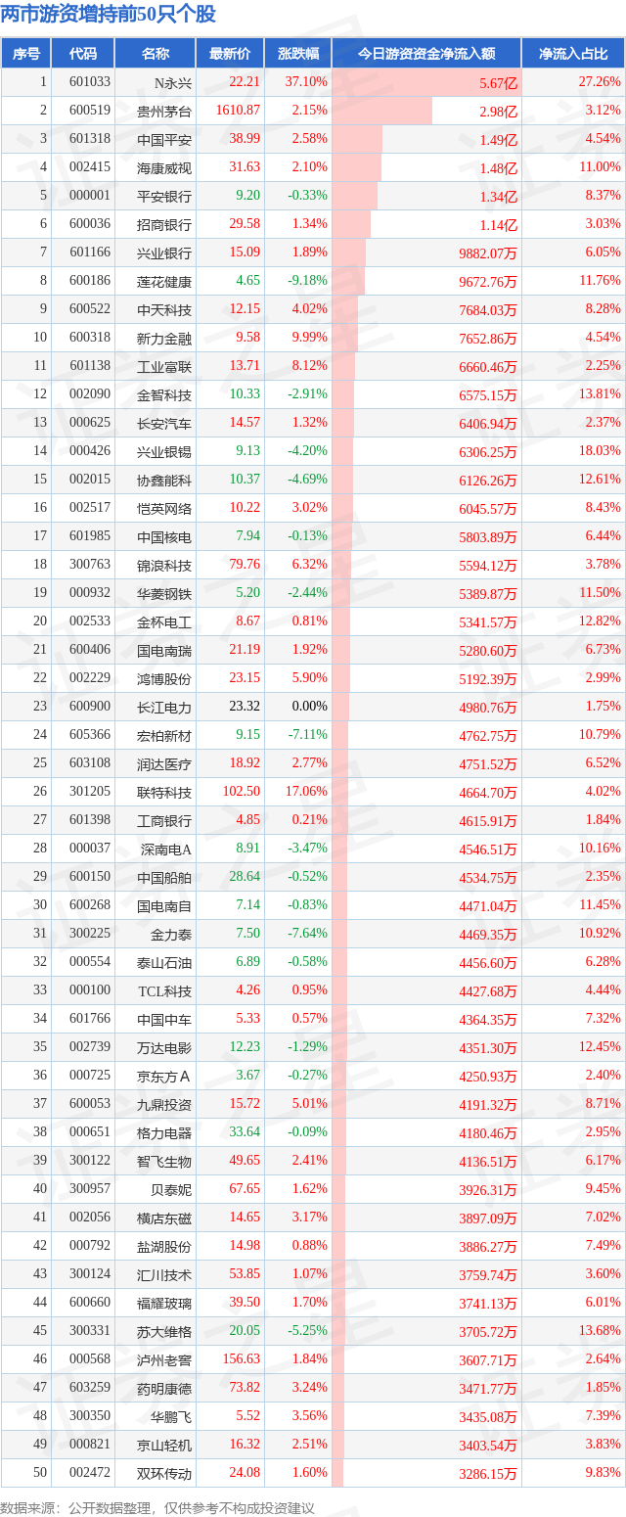Select stock name 工业富联
This screenshot has height=1517, width=626.
click(164, 367)
